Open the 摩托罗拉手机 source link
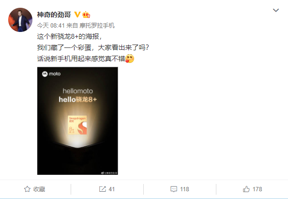This screenshot has width=288, height=199. click(97, 26)
